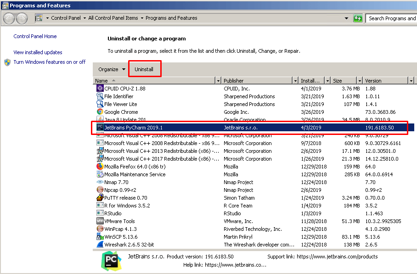The width and height of the screenshot is (417, 274).
Task: Click the Google Chrome icon in list
Action: [100, 112]
